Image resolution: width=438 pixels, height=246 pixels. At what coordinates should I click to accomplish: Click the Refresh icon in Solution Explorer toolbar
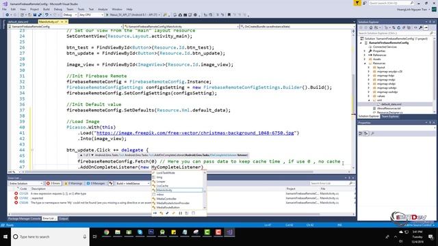(x=398, y=28)
